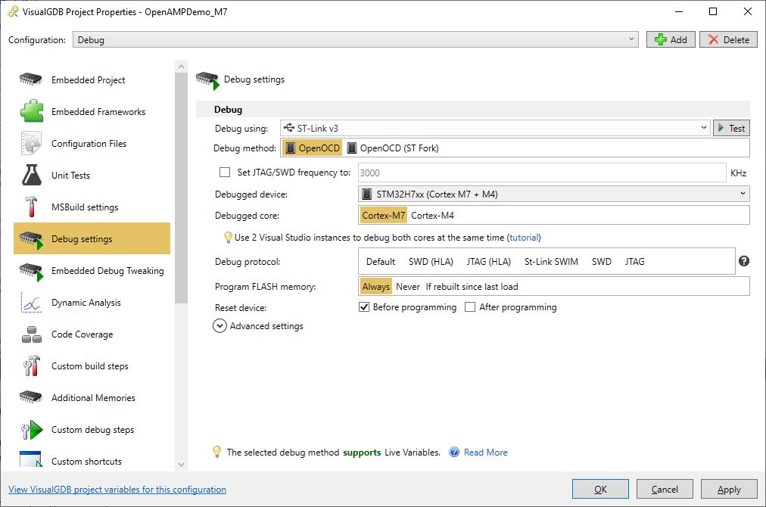Set Program FLASH memory to Never
766x507 pixels.
(408, 287)
